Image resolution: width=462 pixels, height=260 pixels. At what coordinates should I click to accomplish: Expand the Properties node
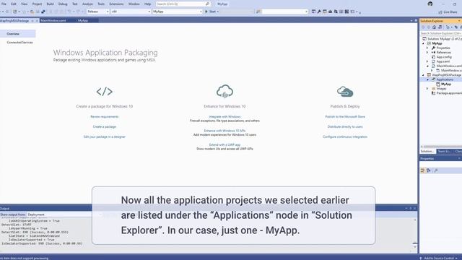coord(427,48)
